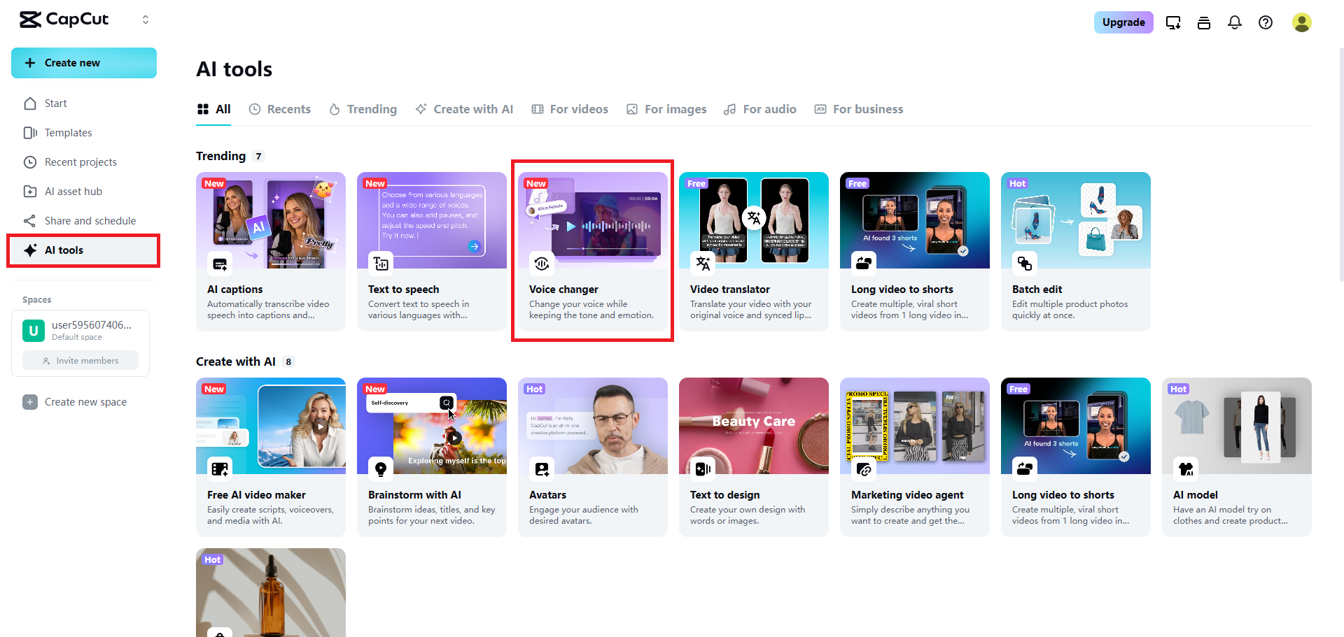This screenshot has width=1344, height=637.
Task: Open the serum bottle Hot thumbnail
Action: (271, 592)
